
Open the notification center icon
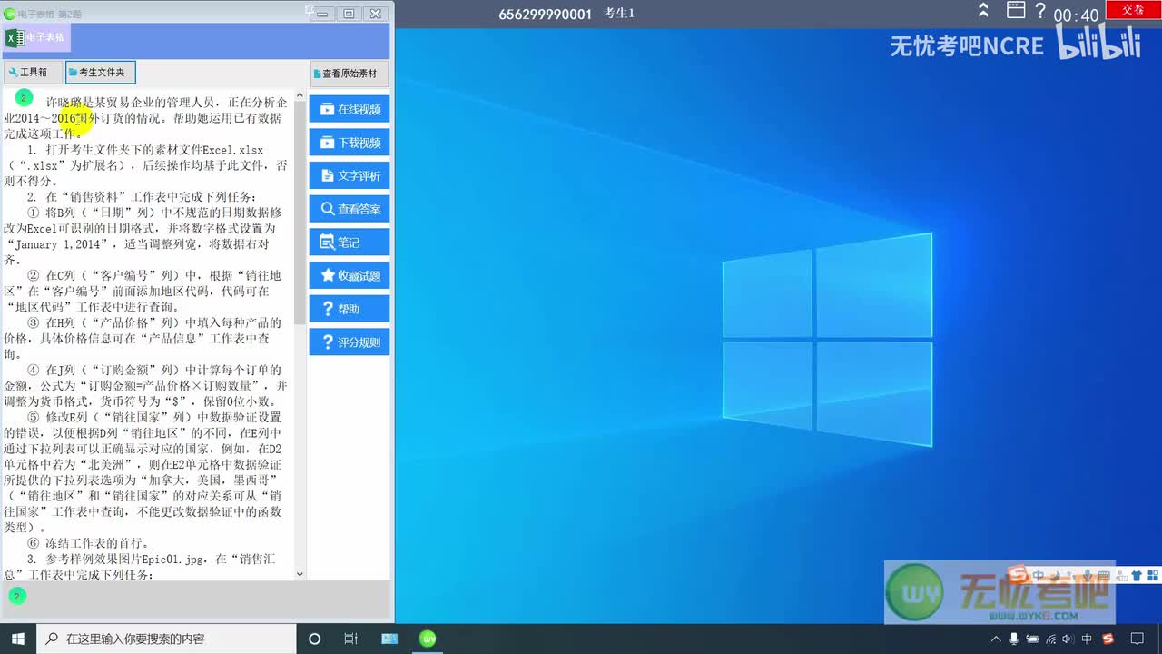click(1137, 639)
